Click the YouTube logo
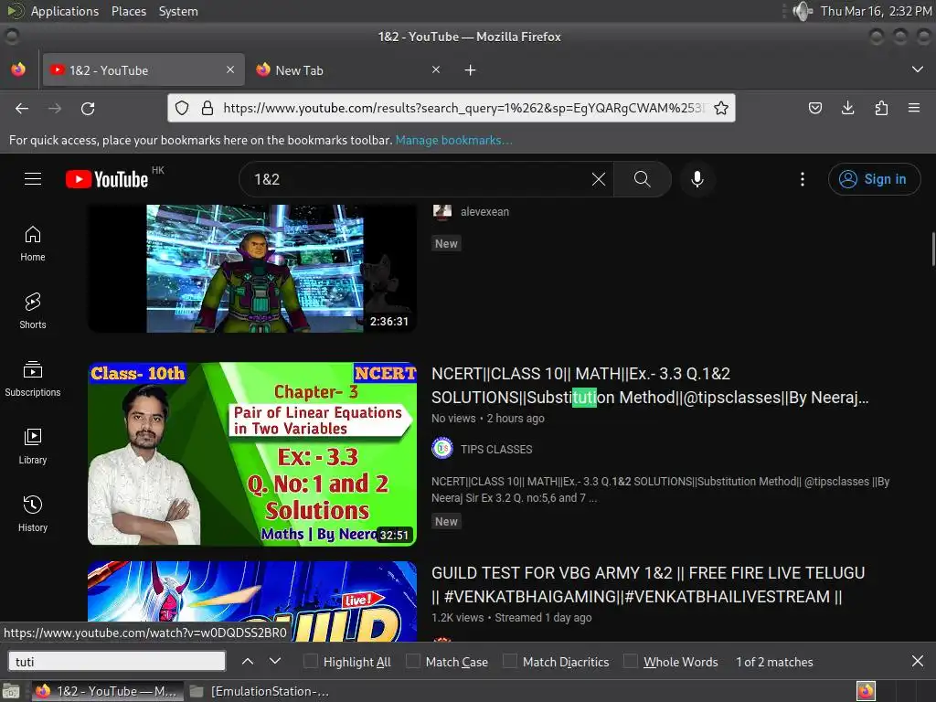Viewport: 936px width, 702px height. [107, 179]
